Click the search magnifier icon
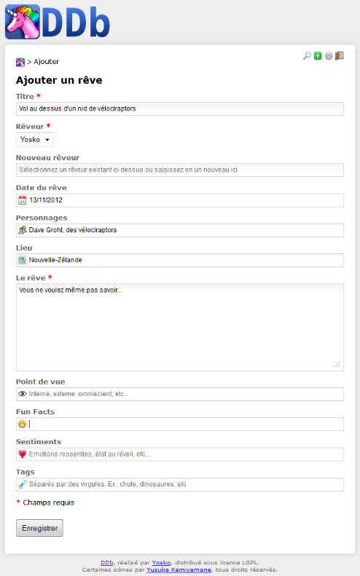This screenshot has width=360, height=576. click(x=307, y=55)
